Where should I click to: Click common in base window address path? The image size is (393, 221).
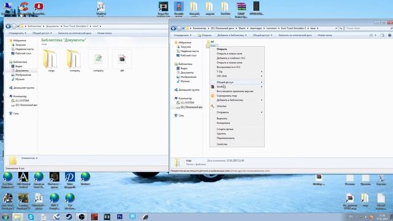point(271,28)
